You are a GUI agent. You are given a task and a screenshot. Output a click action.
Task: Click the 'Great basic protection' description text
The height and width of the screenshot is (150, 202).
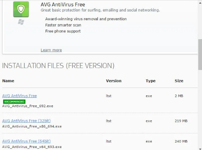[100, 10]
